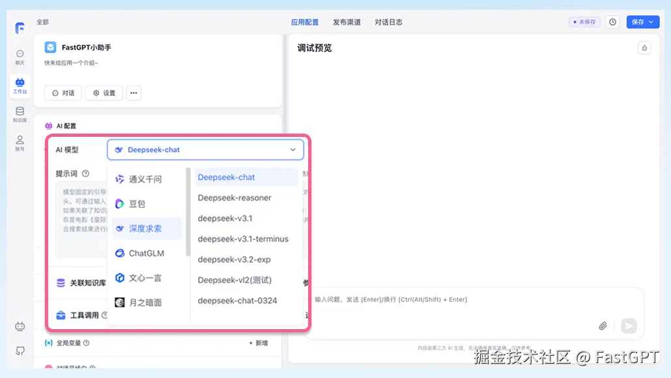671x378 pixels.
Task: Select 深度求索 provider in the list
Action: tap(147, 229)
